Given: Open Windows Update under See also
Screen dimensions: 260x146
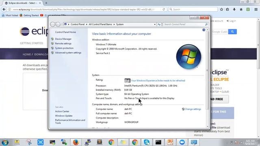Looking at the screenshot, I should (64, 116).
